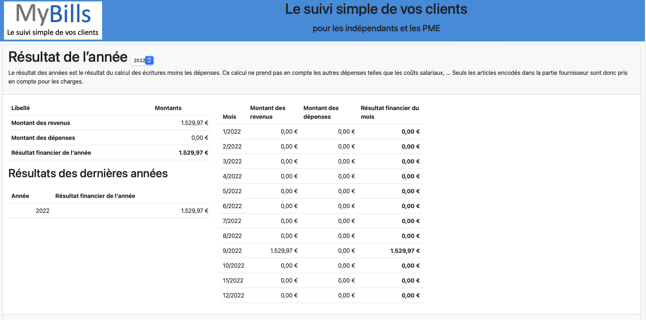This screenshot has height=320, width=646.
Task: Click the 'Montant des revenus' row label
Action: (41, 123)
